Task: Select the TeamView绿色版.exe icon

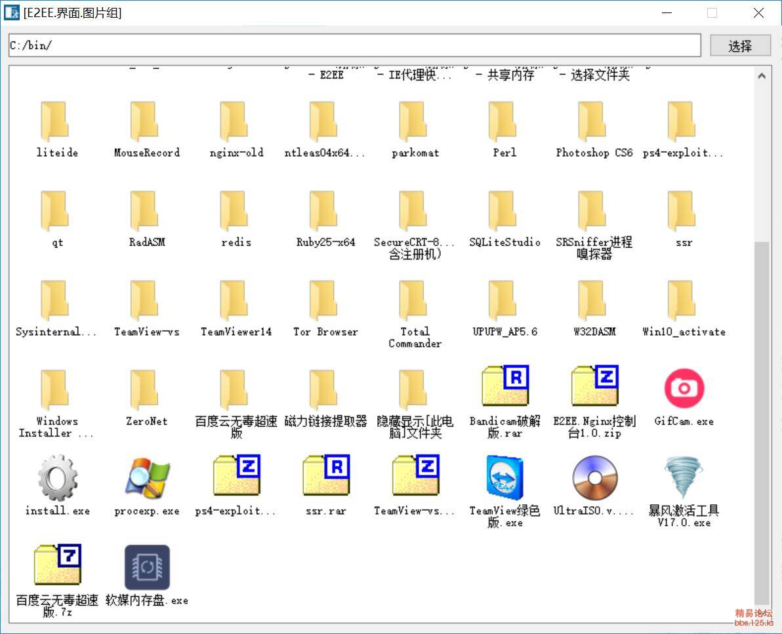Action: click(504, 477)
